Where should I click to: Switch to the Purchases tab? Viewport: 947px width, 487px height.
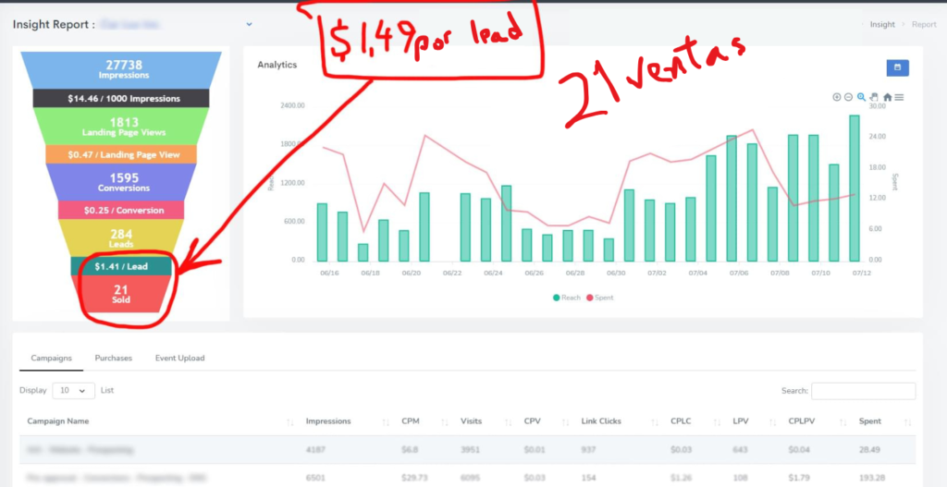(x=113, y=358)
